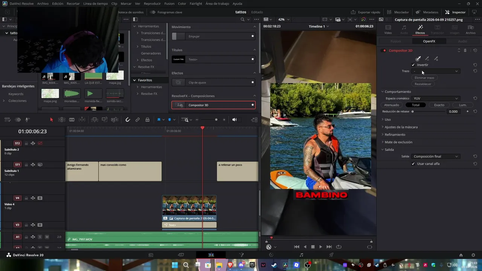
Task: Stop playback in viewer
Action: pyautogui.click(x=313, y=247)
